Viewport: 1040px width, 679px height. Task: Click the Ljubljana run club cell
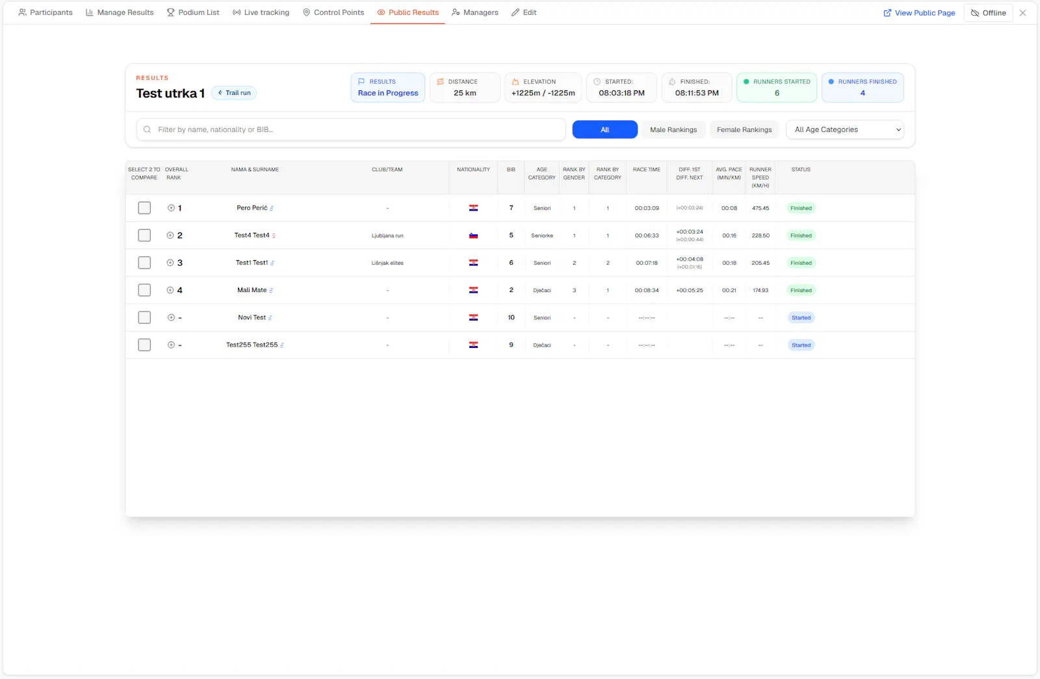point(387,235)
